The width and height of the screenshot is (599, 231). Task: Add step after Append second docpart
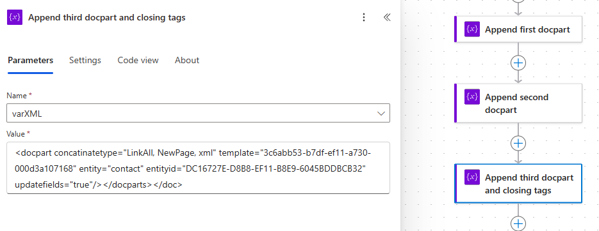pos(518,143)
